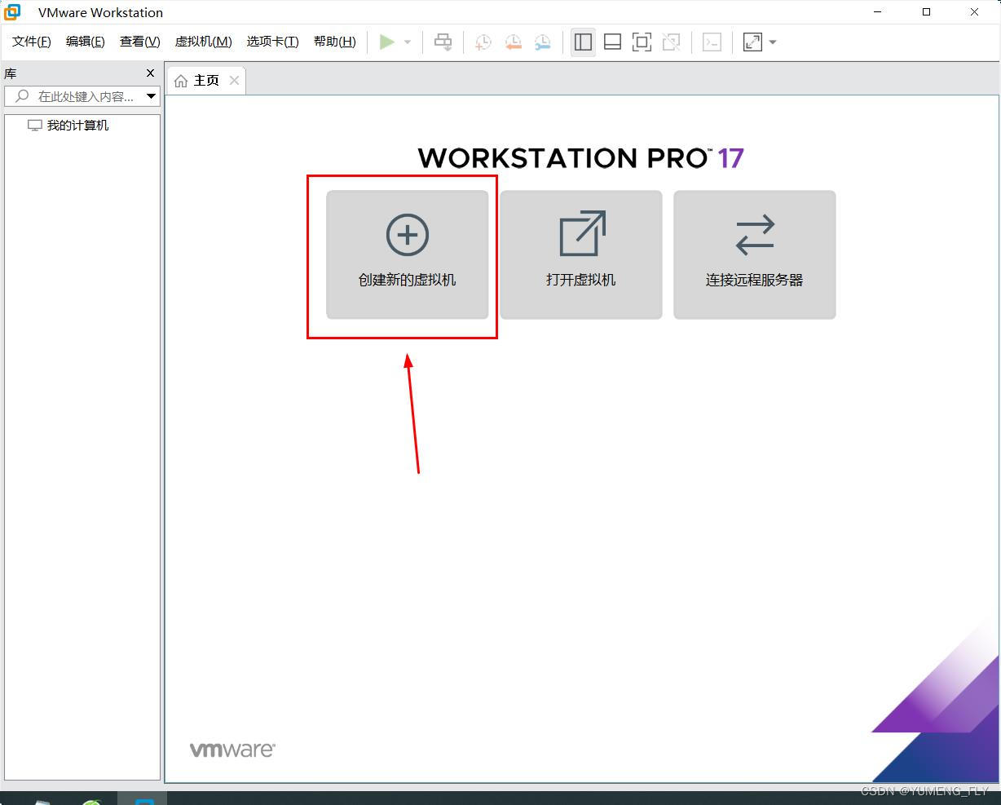Viewport: 1001px width, 805px height.
Task: Click the full screen mode icon
Action: 642,42
